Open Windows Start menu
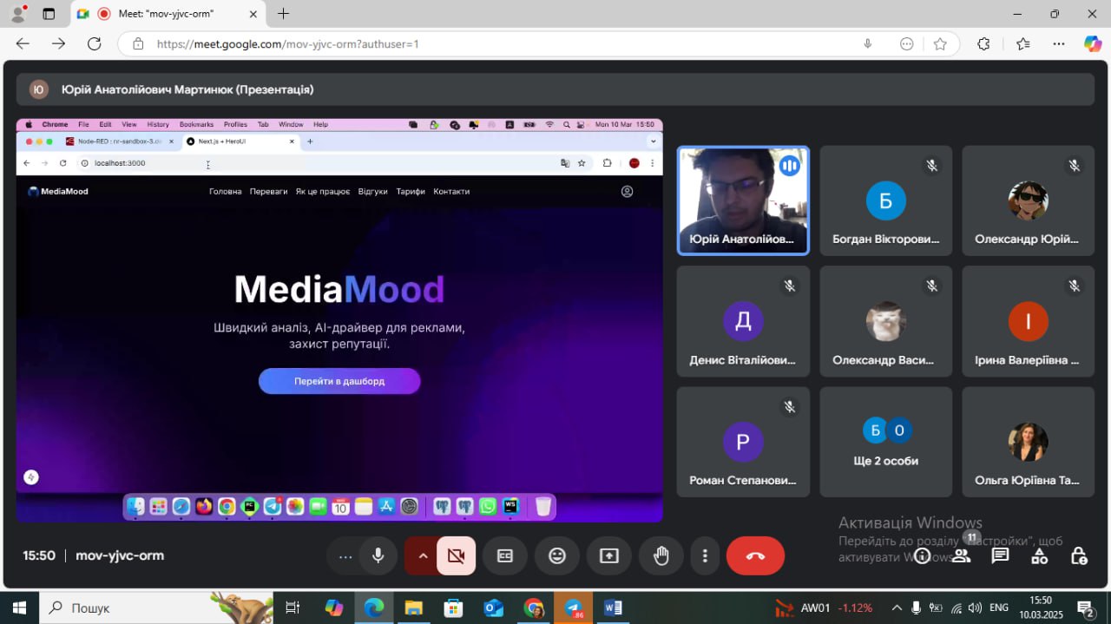1111x624 pixels. tap(18, 608)
